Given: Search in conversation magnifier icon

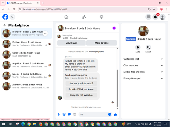Looking at the screenshot, I should 148,47.
